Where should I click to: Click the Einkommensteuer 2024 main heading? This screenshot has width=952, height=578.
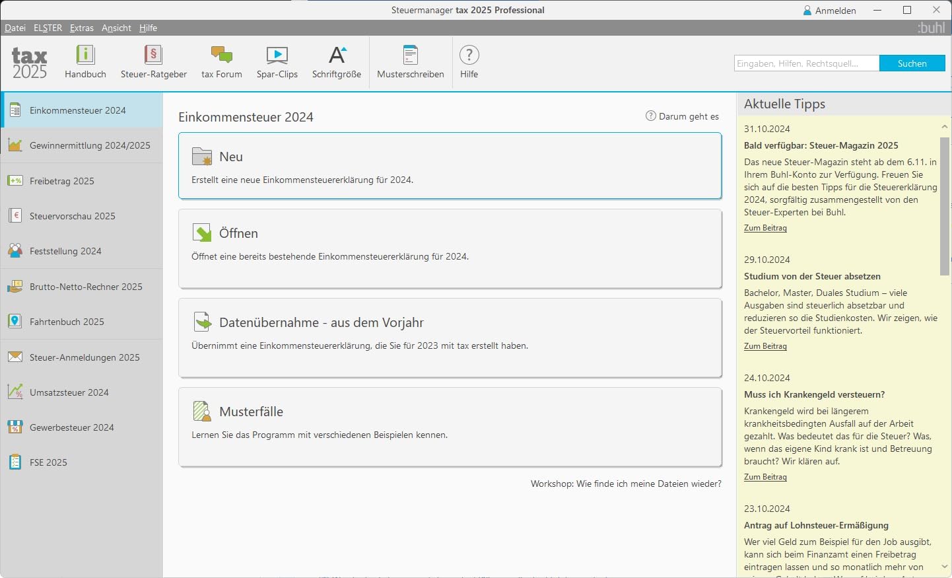(246, 117)
